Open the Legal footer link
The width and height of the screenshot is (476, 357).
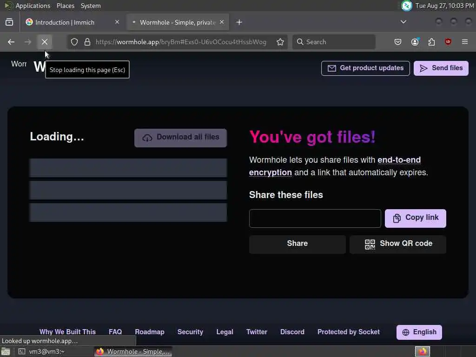(225, 332)
